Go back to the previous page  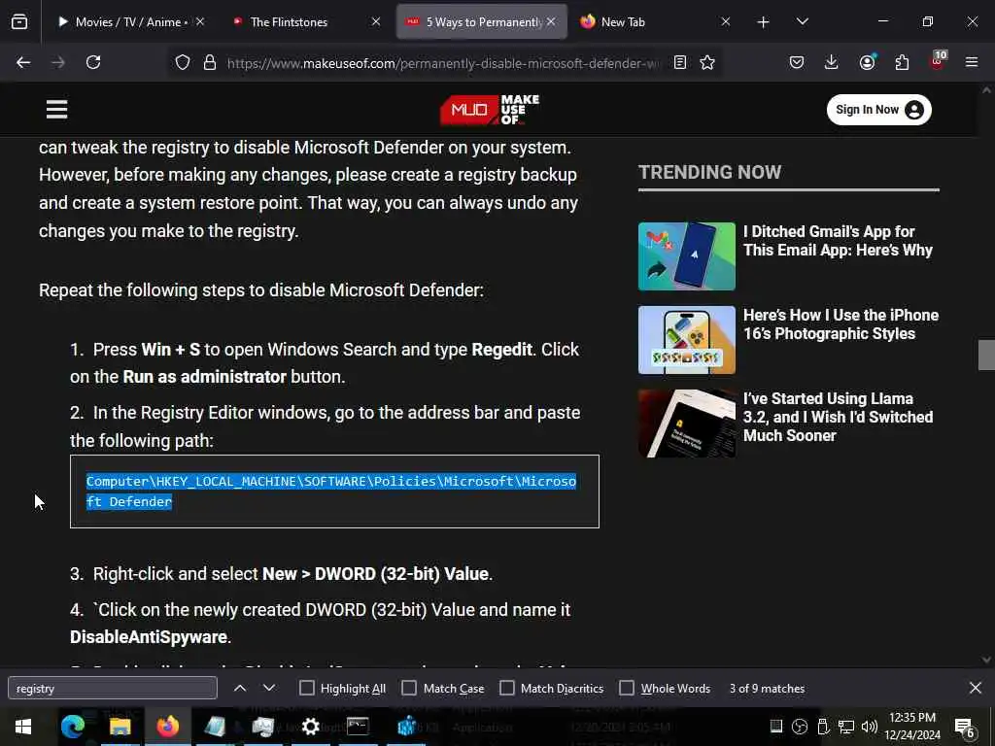(23, 62)
